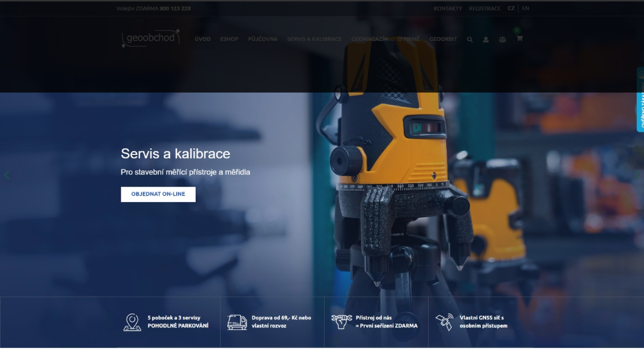Open the PŮJČOVNA menu item
Screen dimensions: 644x362
click(x=263, y=39)
